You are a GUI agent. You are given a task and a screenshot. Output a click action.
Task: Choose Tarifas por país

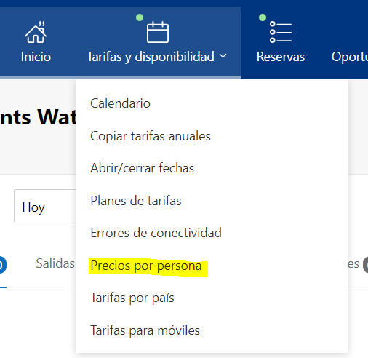coord(132,298)
